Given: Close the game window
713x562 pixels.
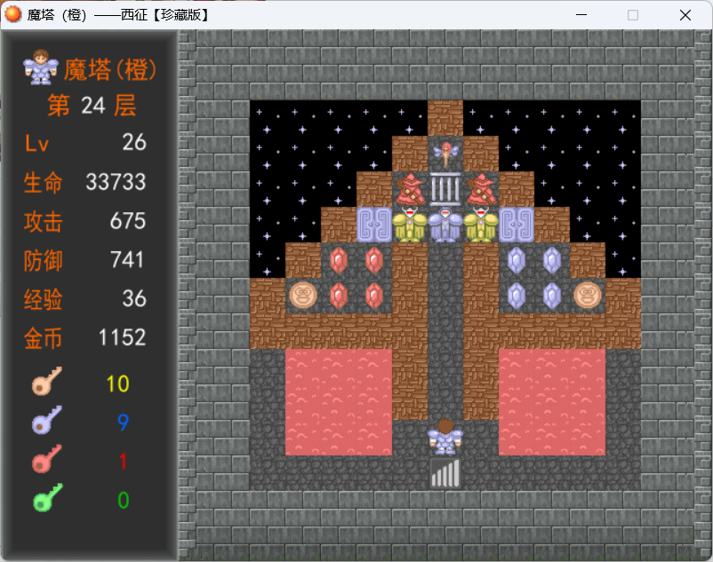Looking at the screenshot, I should click(x=685, y=15).
